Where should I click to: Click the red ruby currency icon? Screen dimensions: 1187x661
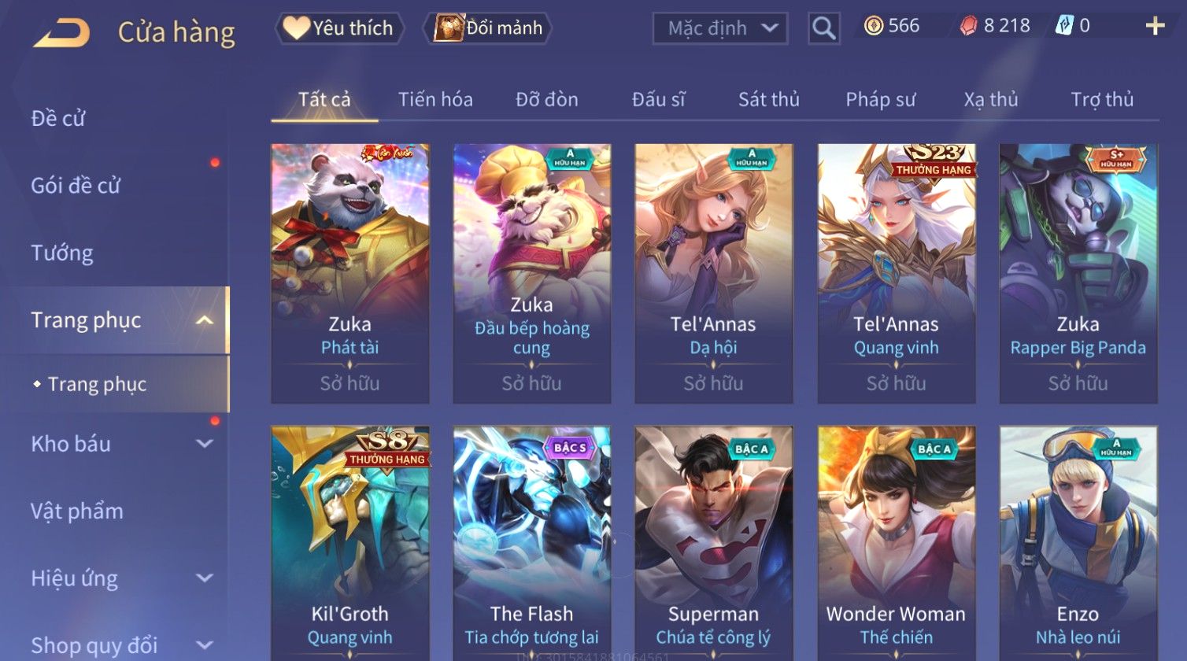click(968, 26)
